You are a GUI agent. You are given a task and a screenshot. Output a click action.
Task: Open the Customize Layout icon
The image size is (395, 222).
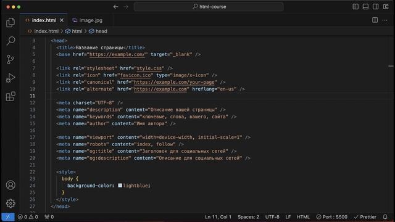386,7
